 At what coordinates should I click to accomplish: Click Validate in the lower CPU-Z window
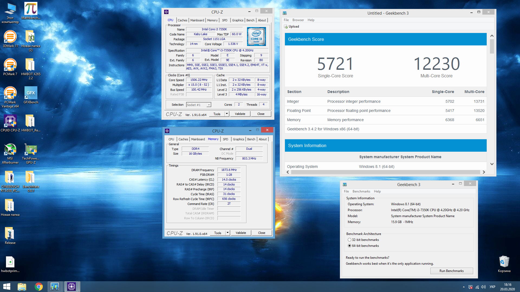pyautogui.click(x=241, y=233)
